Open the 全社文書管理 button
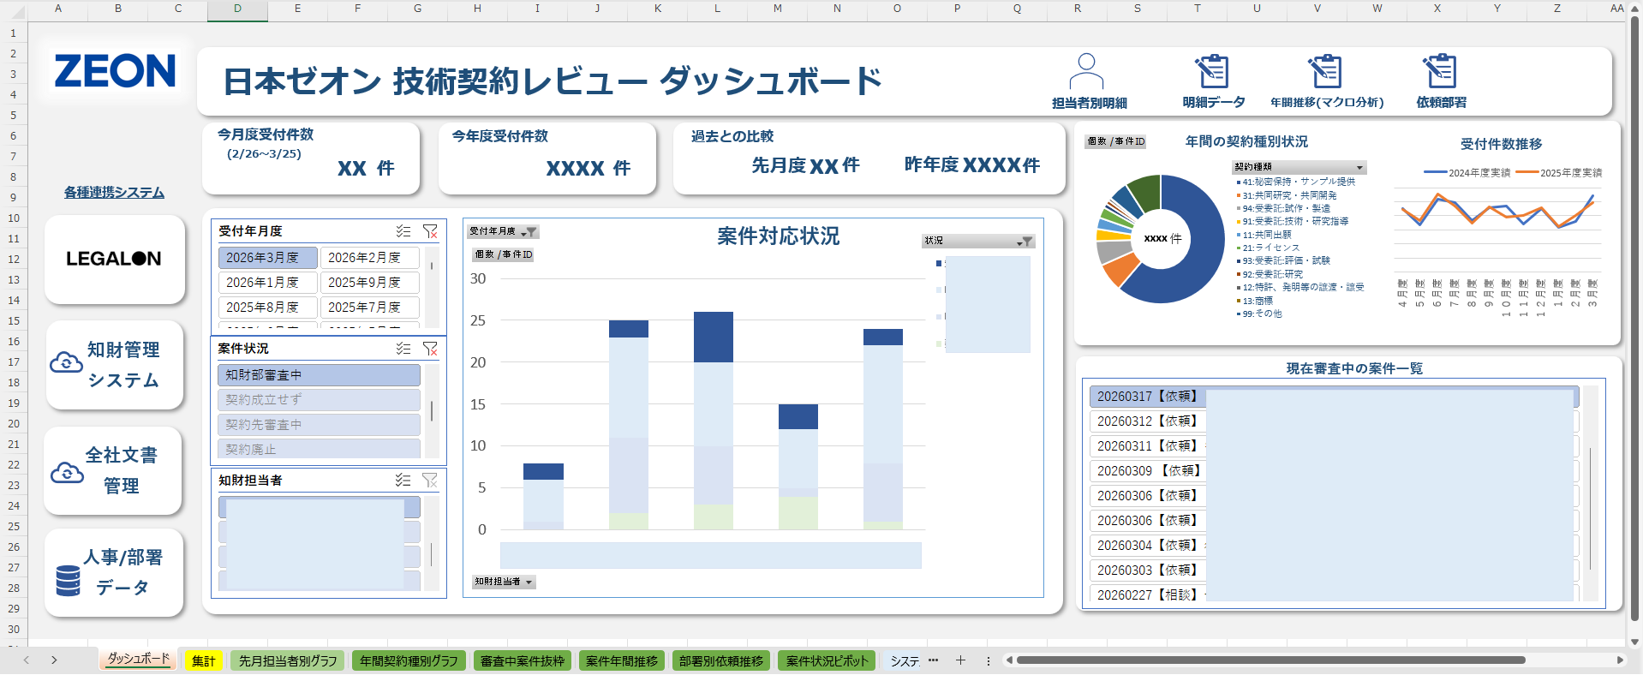This screenshot has height=675, width=1643. click(113, 470)
